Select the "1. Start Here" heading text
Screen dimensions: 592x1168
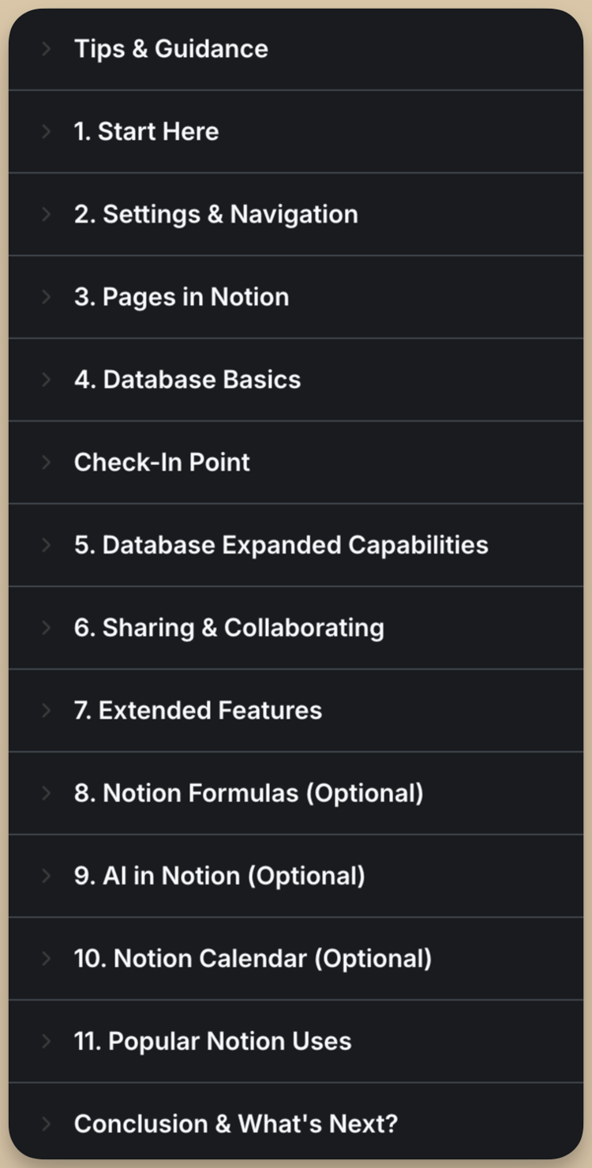146,131
